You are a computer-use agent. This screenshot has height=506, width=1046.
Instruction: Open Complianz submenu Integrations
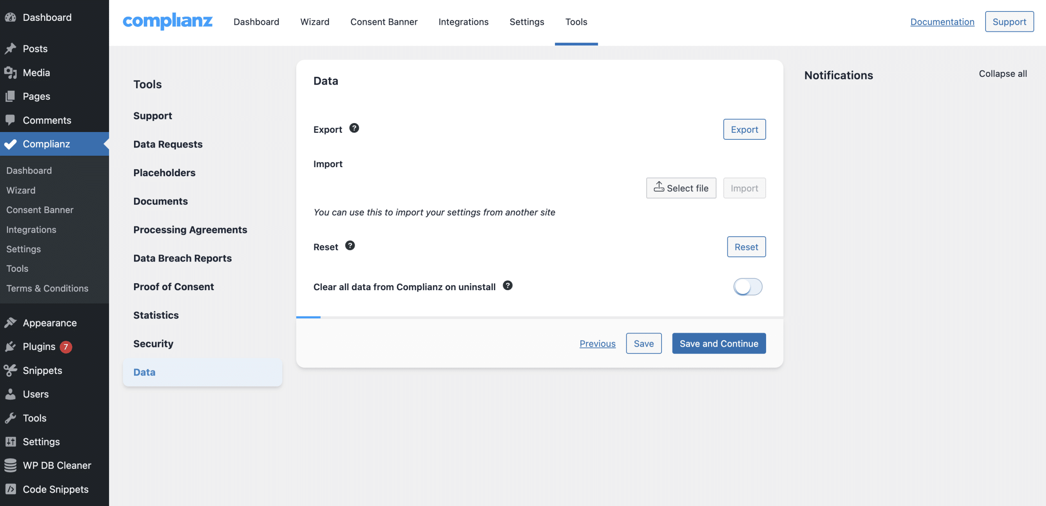pyautogui.click(x=31, y=229)
